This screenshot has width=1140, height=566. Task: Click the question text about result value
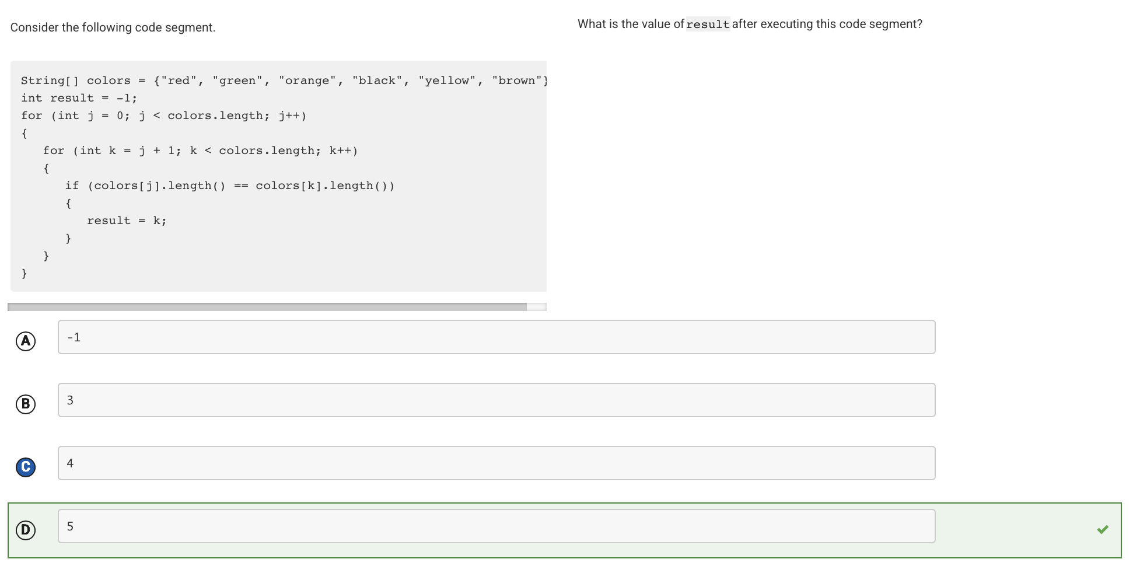pyautogui.click(x=749, y=24)
